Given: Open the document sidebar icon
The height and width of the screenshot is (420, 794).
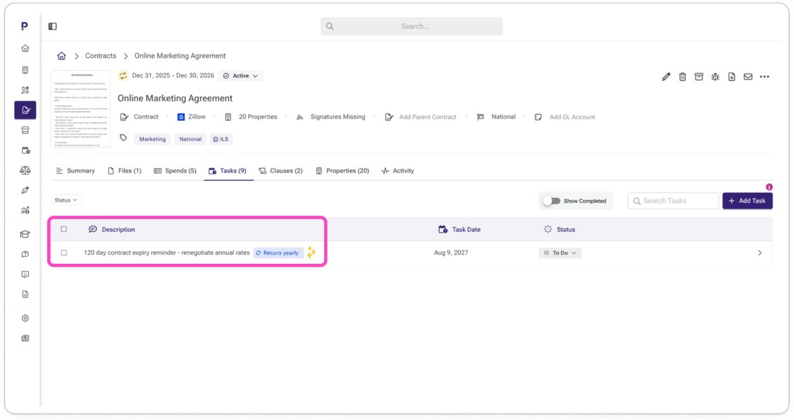Looking at the screenshot, I should 25,294.
